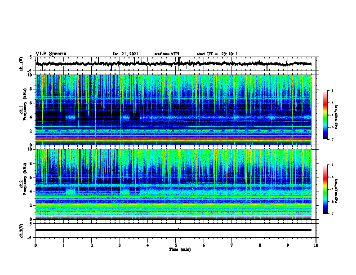Viewport: 356px width, 275px height.
Task: Click the ch.2 spectrogram color scale bar
Action: tap(325, 189)
